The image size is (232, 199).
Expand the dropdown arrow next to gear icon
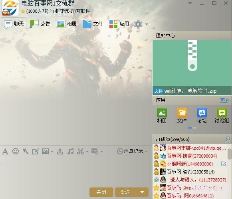147,24
